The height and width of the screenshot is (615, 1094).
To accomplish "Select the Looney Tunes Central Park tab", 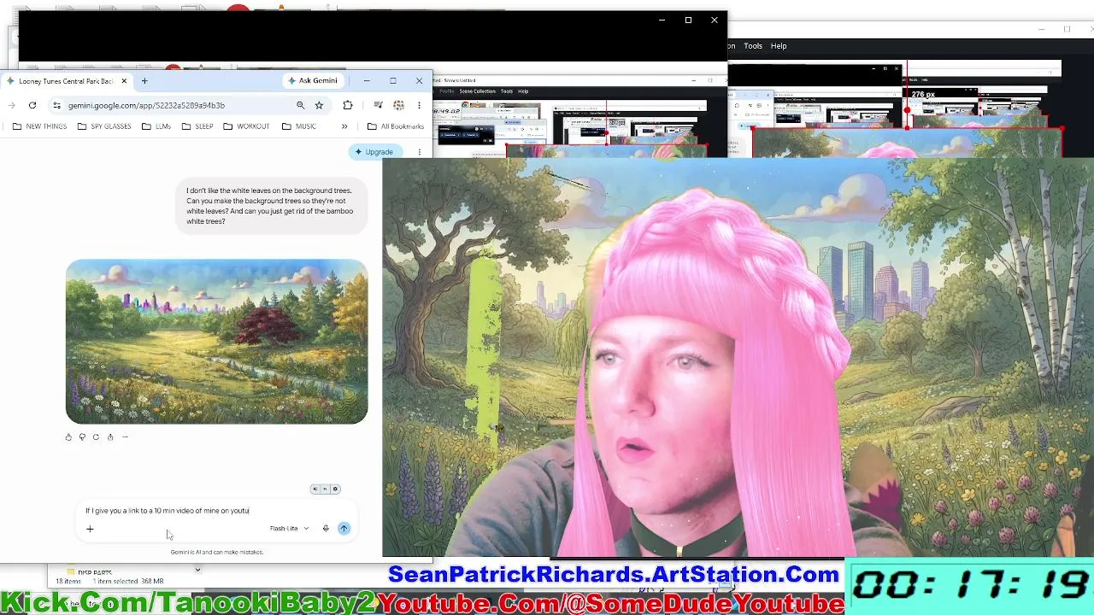I will click(67, 81).
